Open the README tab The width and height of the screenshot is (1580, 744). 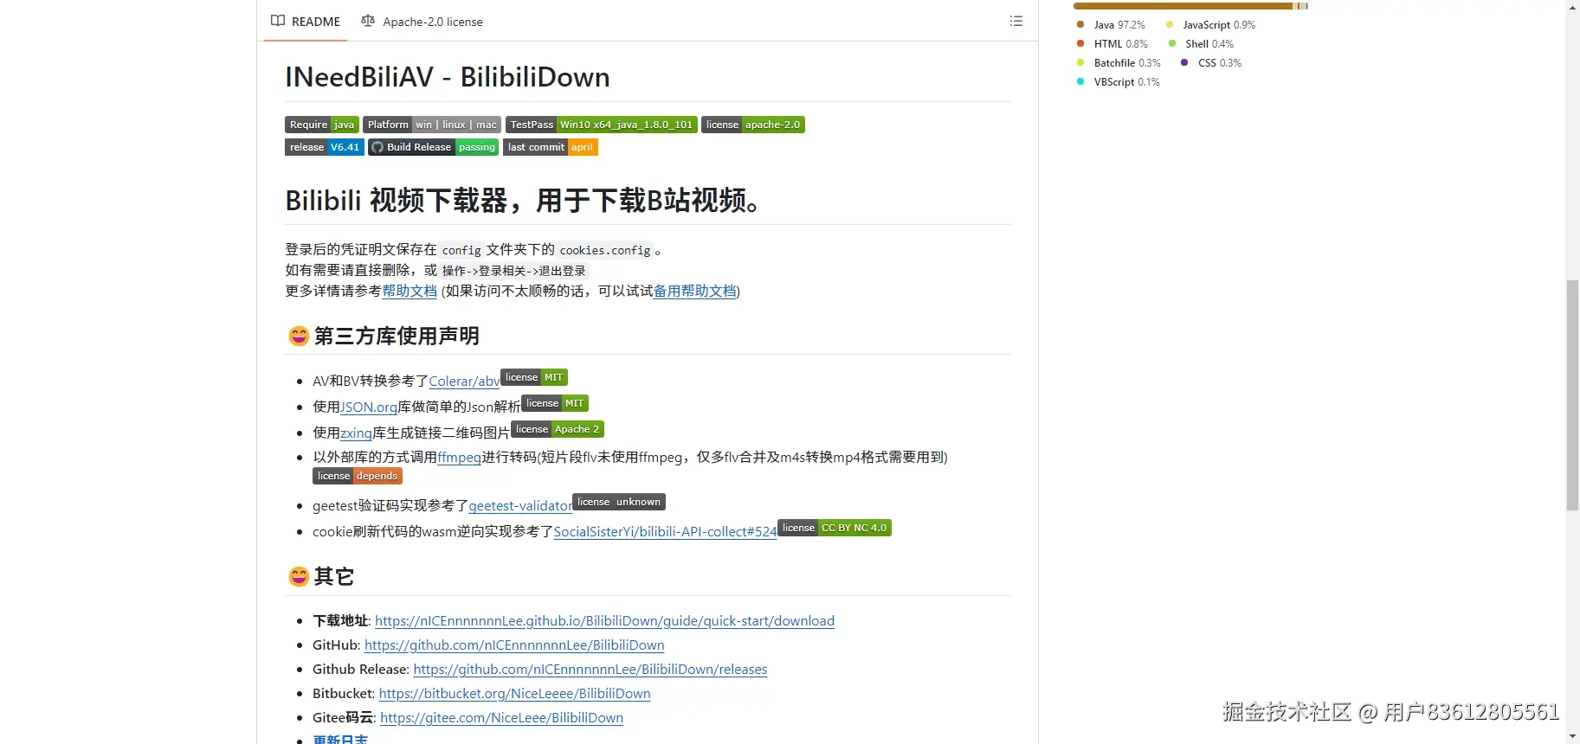306,22
